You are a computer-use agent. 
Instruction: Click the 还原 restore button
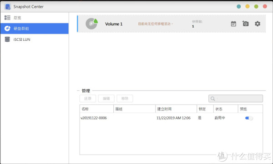(88, 98)
